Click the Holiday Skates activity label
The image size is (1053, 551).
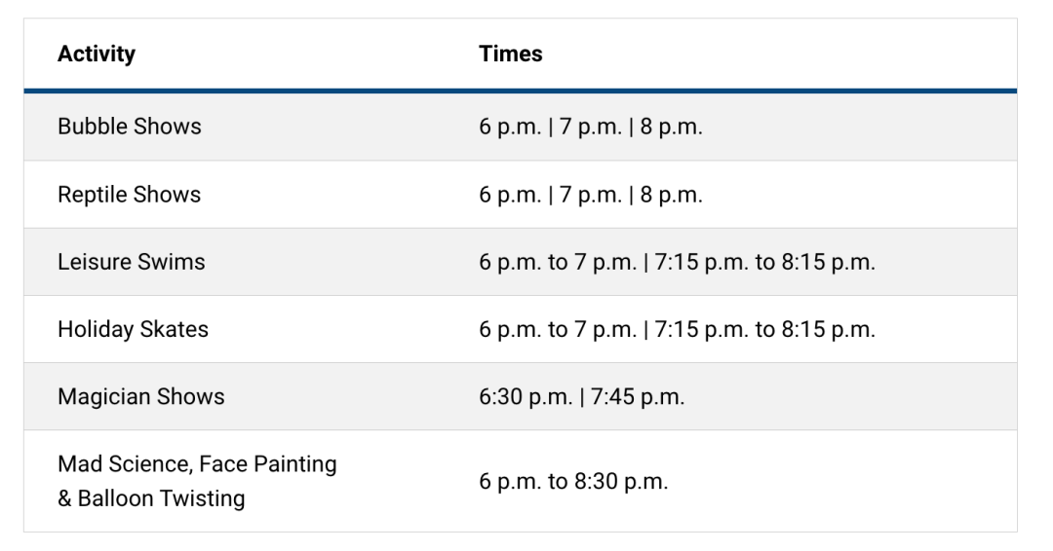tap(133, 329)
